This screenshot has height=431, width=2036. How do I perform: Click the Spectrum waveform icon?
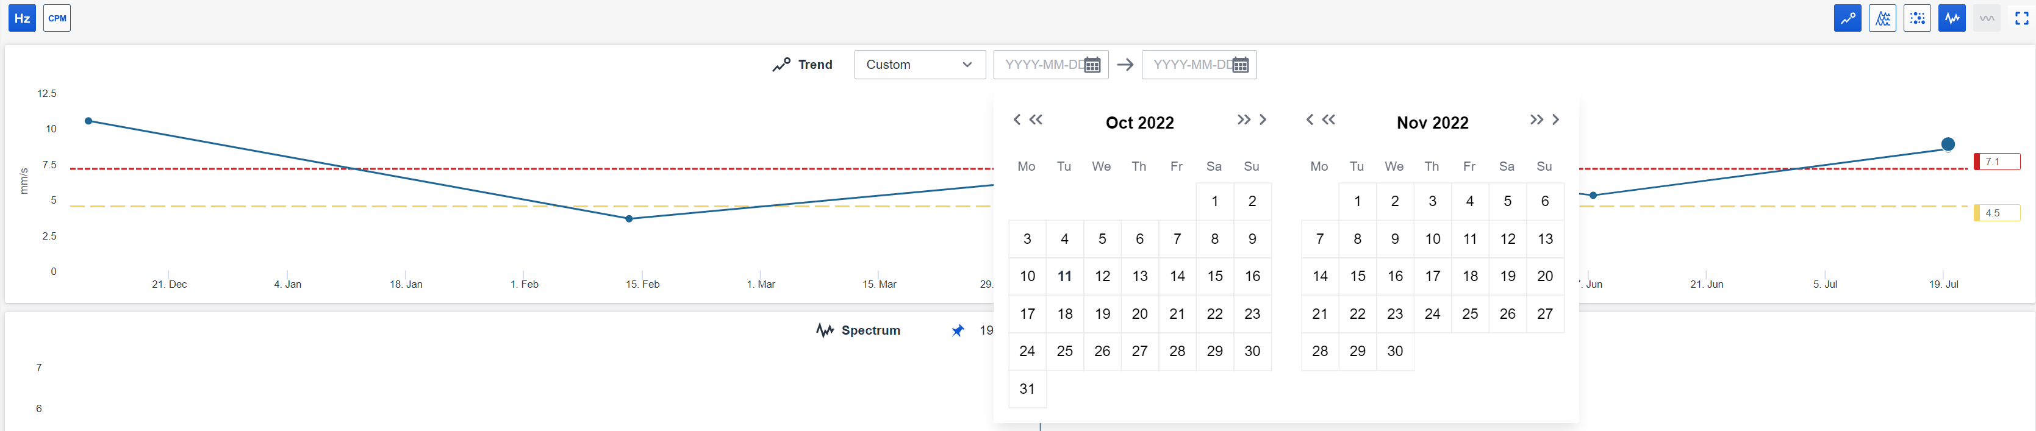(825, 331)
